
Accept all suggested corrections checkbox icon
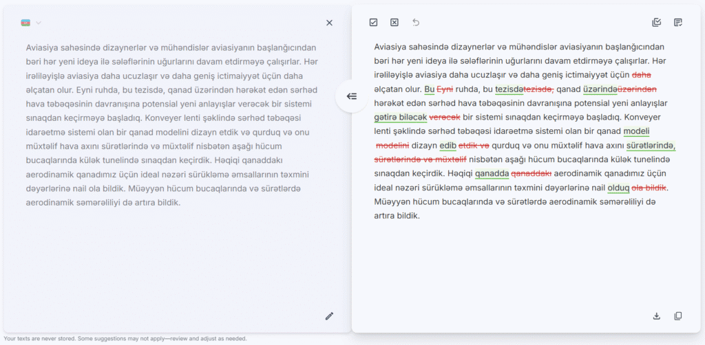[x=373, y=23]
